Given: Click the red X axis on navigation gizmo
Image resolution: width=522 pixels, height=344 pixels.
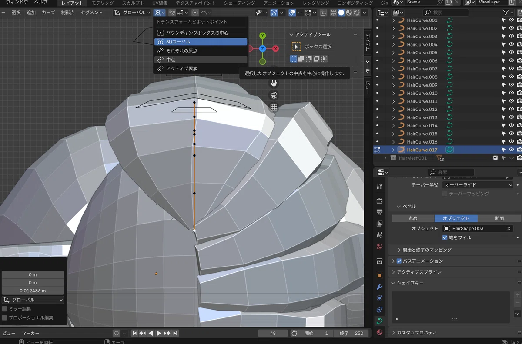Looking at the screenshot, I should [x=275, y=49].
